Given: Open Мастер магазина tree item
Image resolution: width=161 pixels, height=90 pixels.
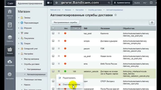Looking at the screenshot, I should 31,59.
